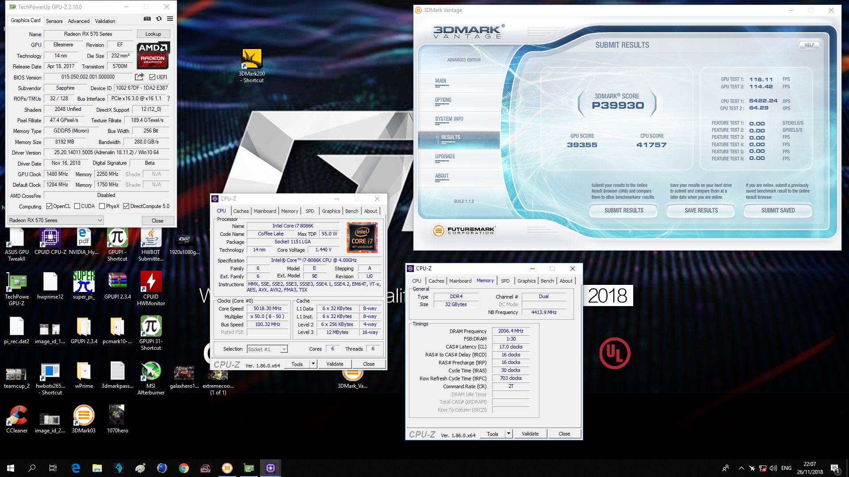This screenshot has width=849, height=477.
Task: Toggle the OpenCL checkbox
Action: [x=49, y=206]
